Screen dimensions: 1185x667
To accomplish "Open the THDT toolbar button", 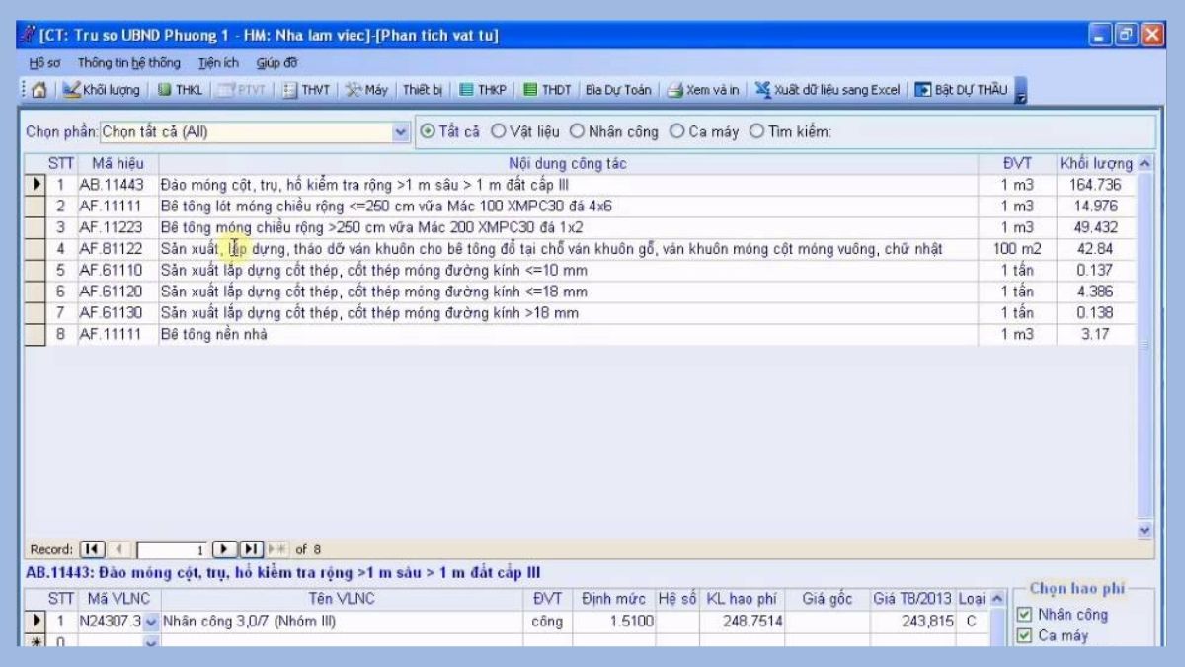I will tap(548, 90).
